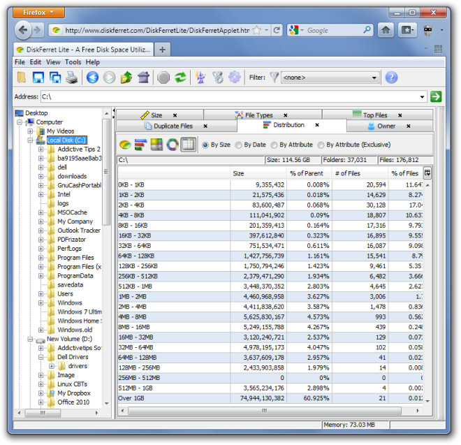Open the Edit menu
The image size is (461, 445).
tap(36, 62)
